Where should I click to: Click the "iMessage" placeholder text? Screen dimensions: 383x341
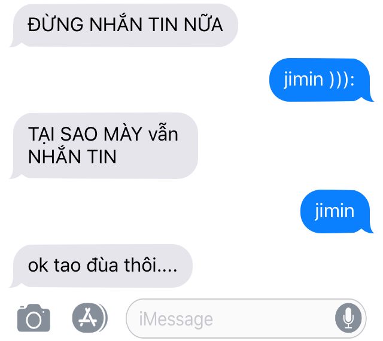point(176,319)
